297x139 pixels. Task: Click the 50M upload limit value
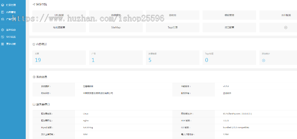(85, 134)
